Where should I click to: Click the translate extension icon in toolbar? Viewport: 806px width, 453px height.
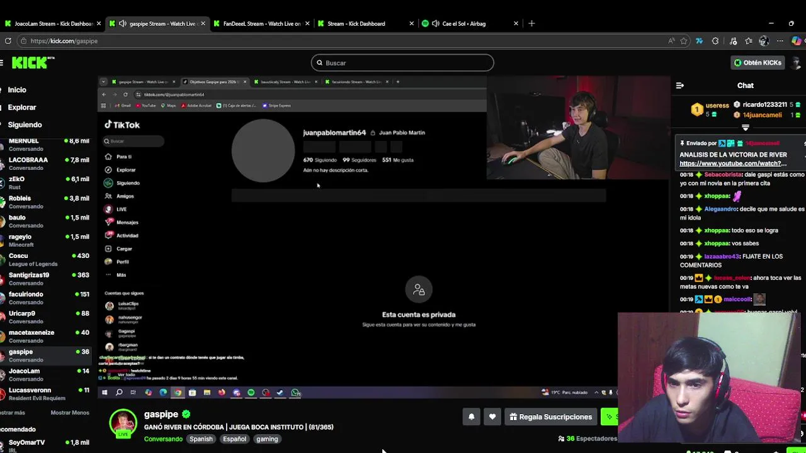[x=699, y=41]
